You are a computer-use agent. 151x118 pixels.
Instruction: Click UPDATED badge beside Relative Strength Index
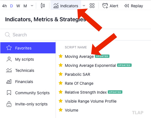point(115,92)
